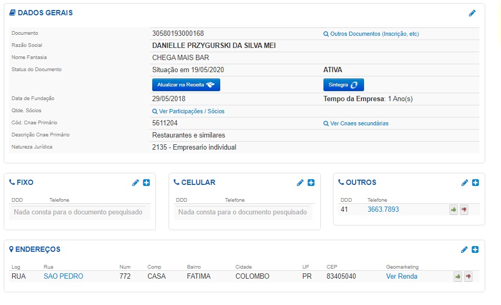
Task: Open the Ver Renda geomarketing link
Action: tap(401, 277)
